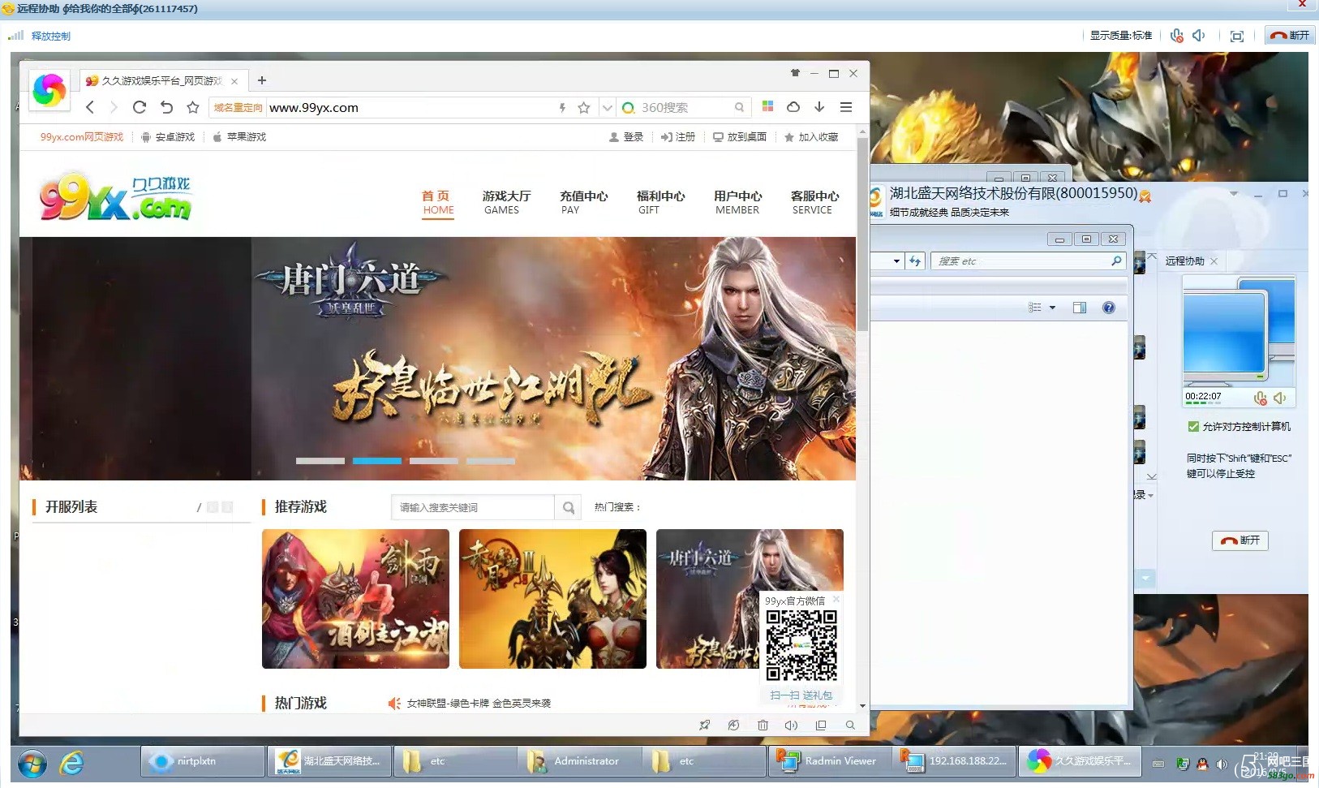The height and width of the screenshot is (788, 1319).
Task: Click the star icon beside the reload buttons
Action: click(x=193, y=107)
